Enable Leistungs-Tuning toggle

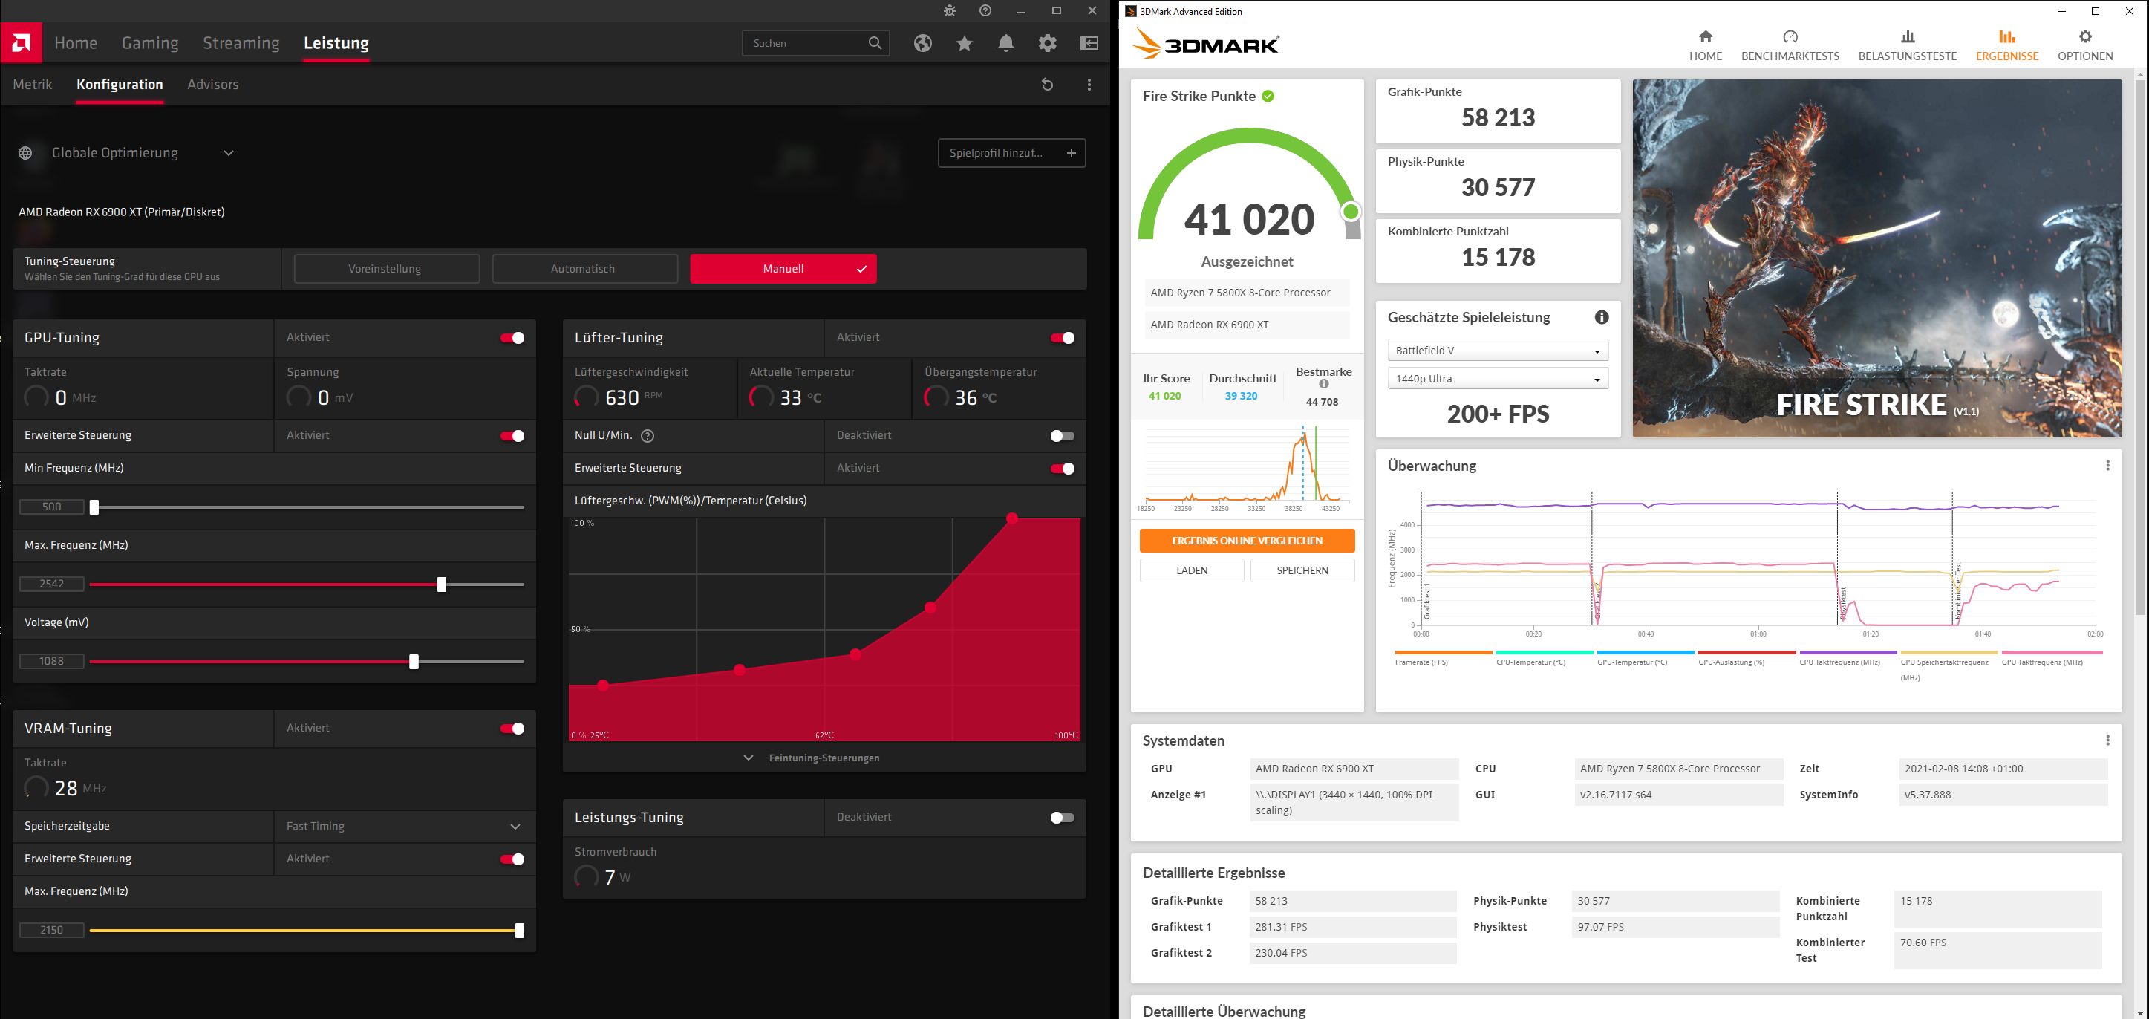pyautogui.click(x=1061, y=818)
